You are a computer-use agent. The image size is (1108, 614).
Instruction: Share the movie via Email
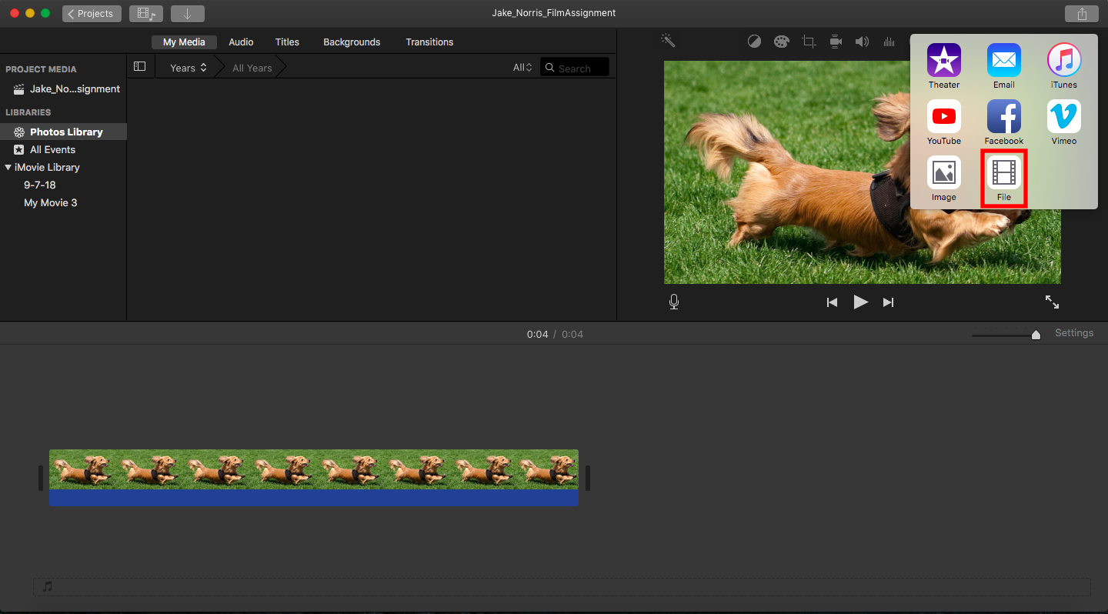click(1003, 61)
